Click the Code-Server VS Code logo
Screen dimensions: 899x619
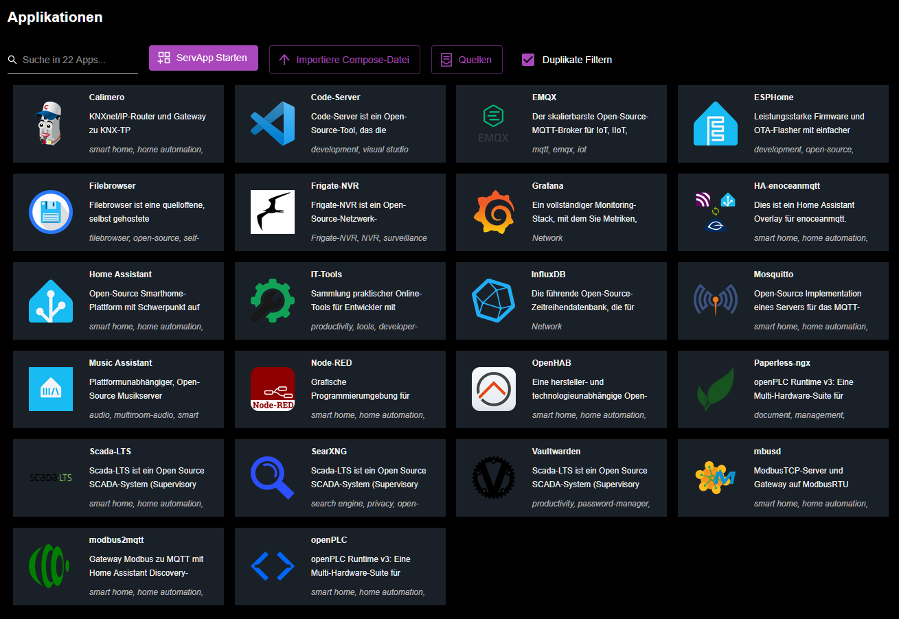[x=273, y=124]
